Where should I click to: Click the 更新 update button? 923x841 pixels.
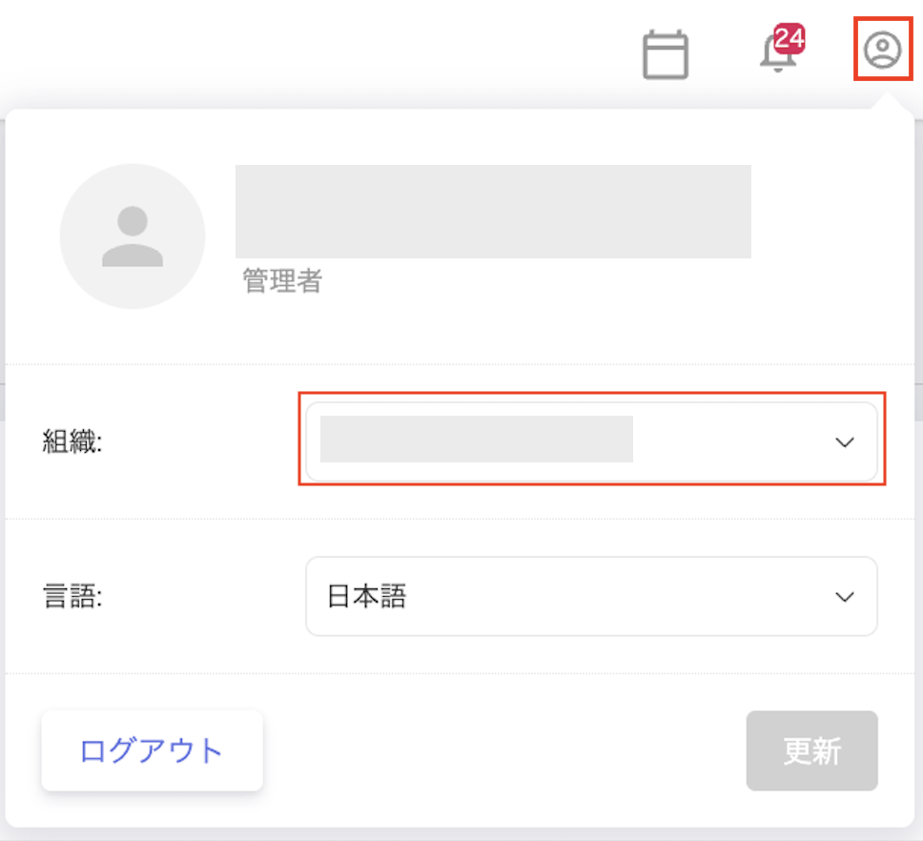[x=811, y=750]
